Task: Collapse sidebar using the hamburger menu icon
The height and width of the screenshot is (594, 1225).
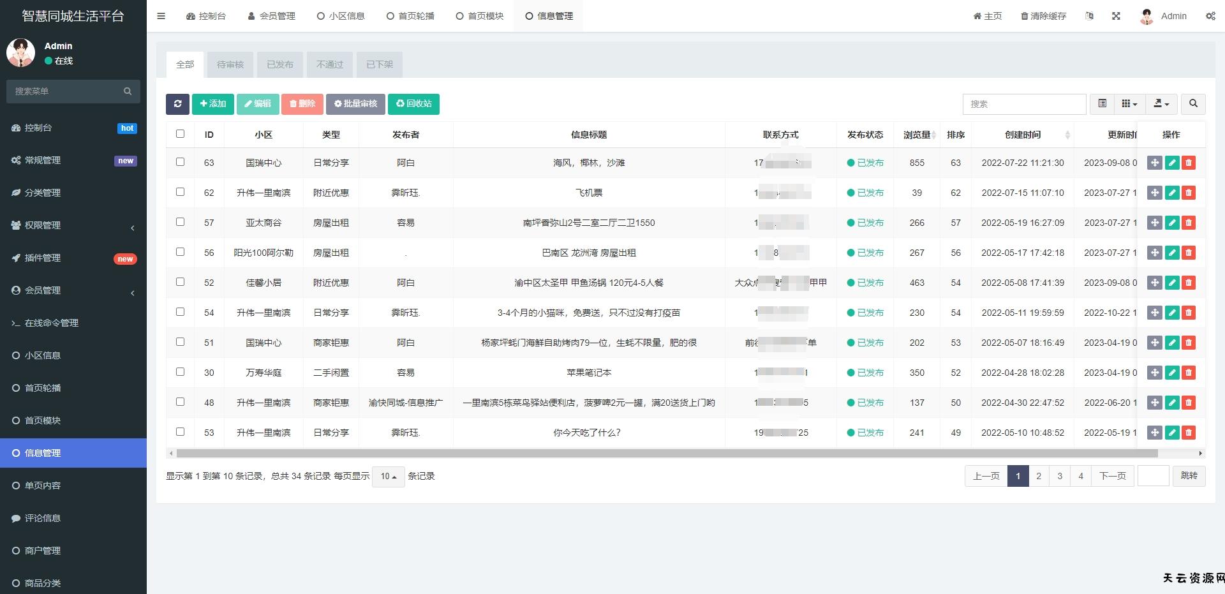Action: click(161, 16)
